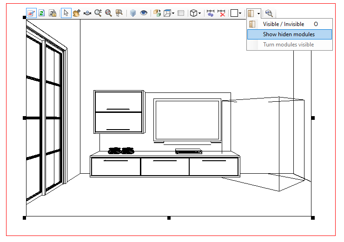Open dropdown arrow beside cube view icon
This screenshot has width=344, height=242.
[x=199, y=13]
